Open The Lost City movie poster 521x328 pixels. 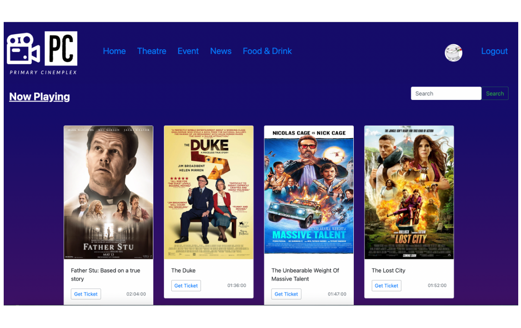(409, 192)
